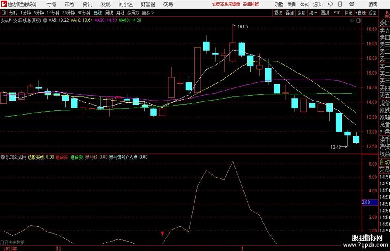Switch to 1分钟 period
The height and width of the screenshot is (251, 390).
pyautogui.click(x=26, y=13)
